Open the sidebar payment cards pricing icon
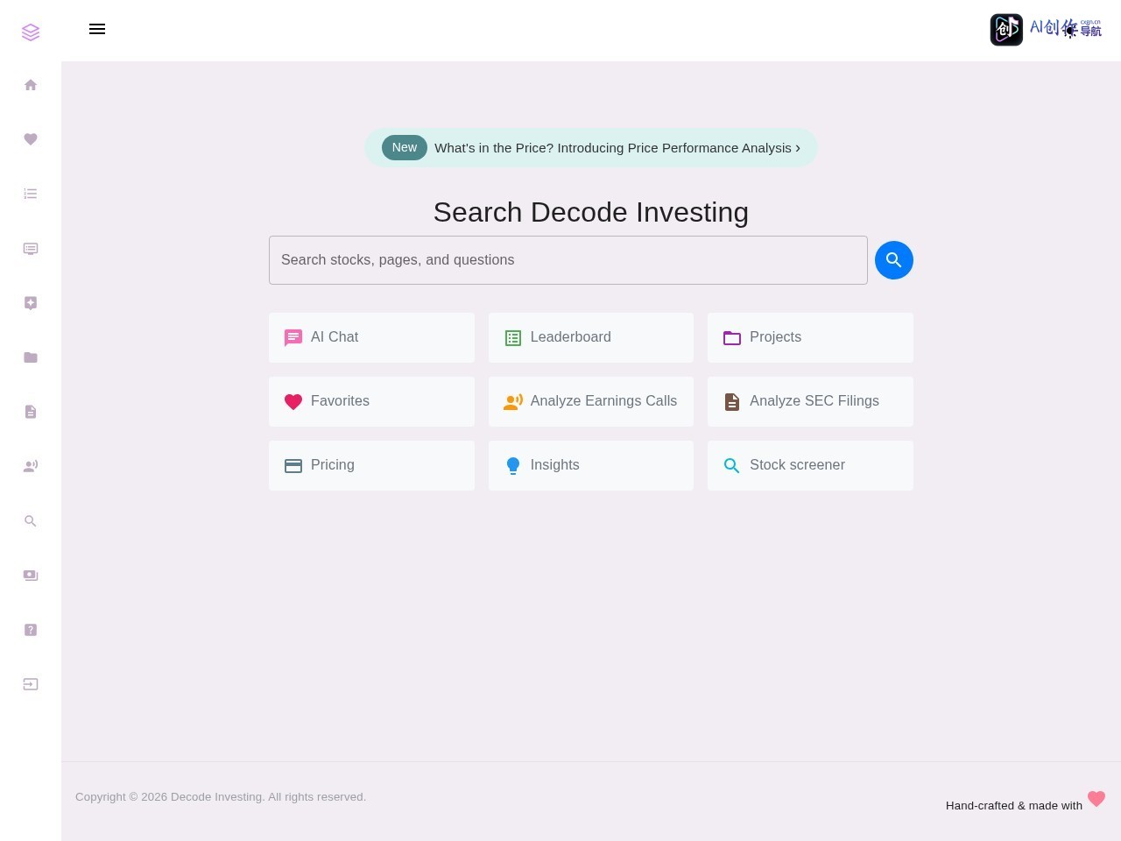This screenshot has width=1121, height=841. 31,576
